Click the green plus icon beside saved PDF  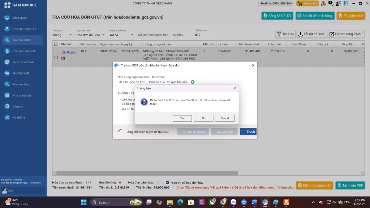[x=193, y=82]
